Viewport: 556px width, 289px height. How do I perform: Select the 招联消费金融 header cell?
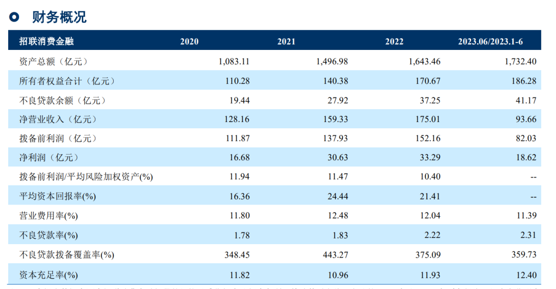point(46,41)
